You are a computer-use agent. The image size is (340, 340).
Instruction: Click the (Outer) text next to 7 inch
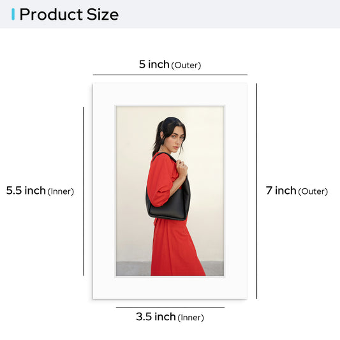tap(313, 191)
